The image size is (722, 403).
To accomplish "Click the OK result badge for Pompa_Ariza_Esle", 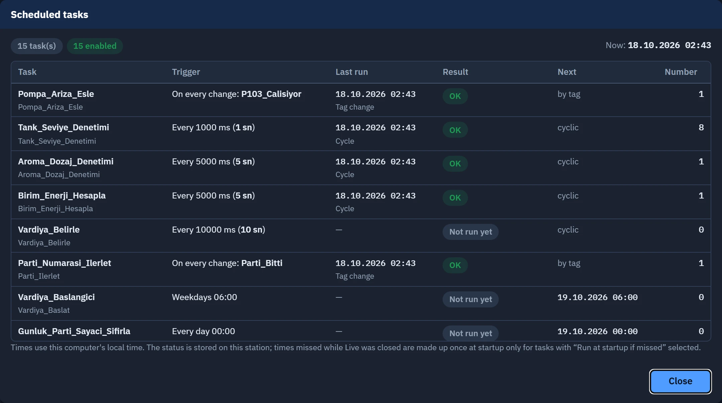I will [455, 96].
